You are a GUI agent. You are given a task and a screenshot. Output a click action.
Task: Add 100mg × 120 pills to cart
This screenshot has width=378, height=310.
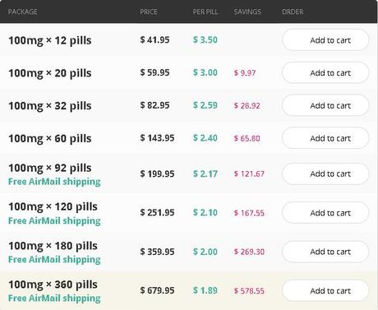click(325, 213)
